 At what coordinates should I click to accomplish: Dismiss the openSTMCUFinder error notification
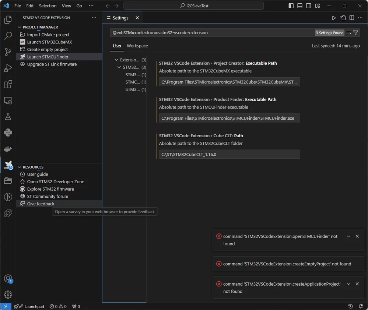pos(357,236)
